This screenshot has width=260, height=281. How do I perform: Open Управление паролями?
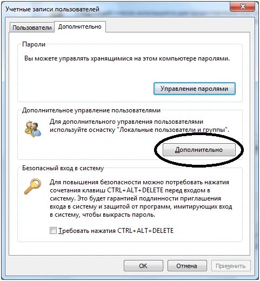point(195,89)
